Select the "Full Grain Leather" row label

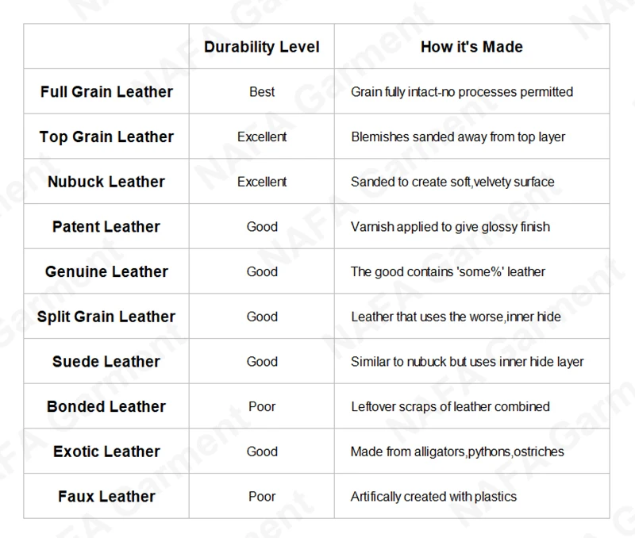tap(106, 92)
